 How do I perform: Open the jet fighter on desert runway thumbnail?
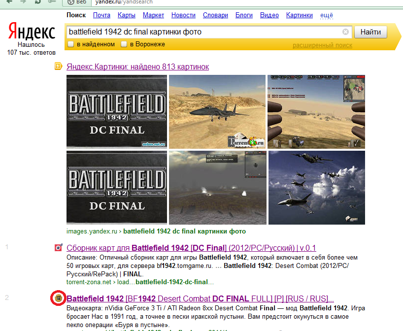pos(217,111)
